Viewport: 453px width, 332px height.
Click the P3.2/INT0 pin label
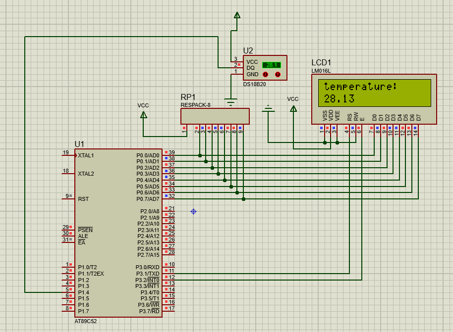(x=147, y=280)
